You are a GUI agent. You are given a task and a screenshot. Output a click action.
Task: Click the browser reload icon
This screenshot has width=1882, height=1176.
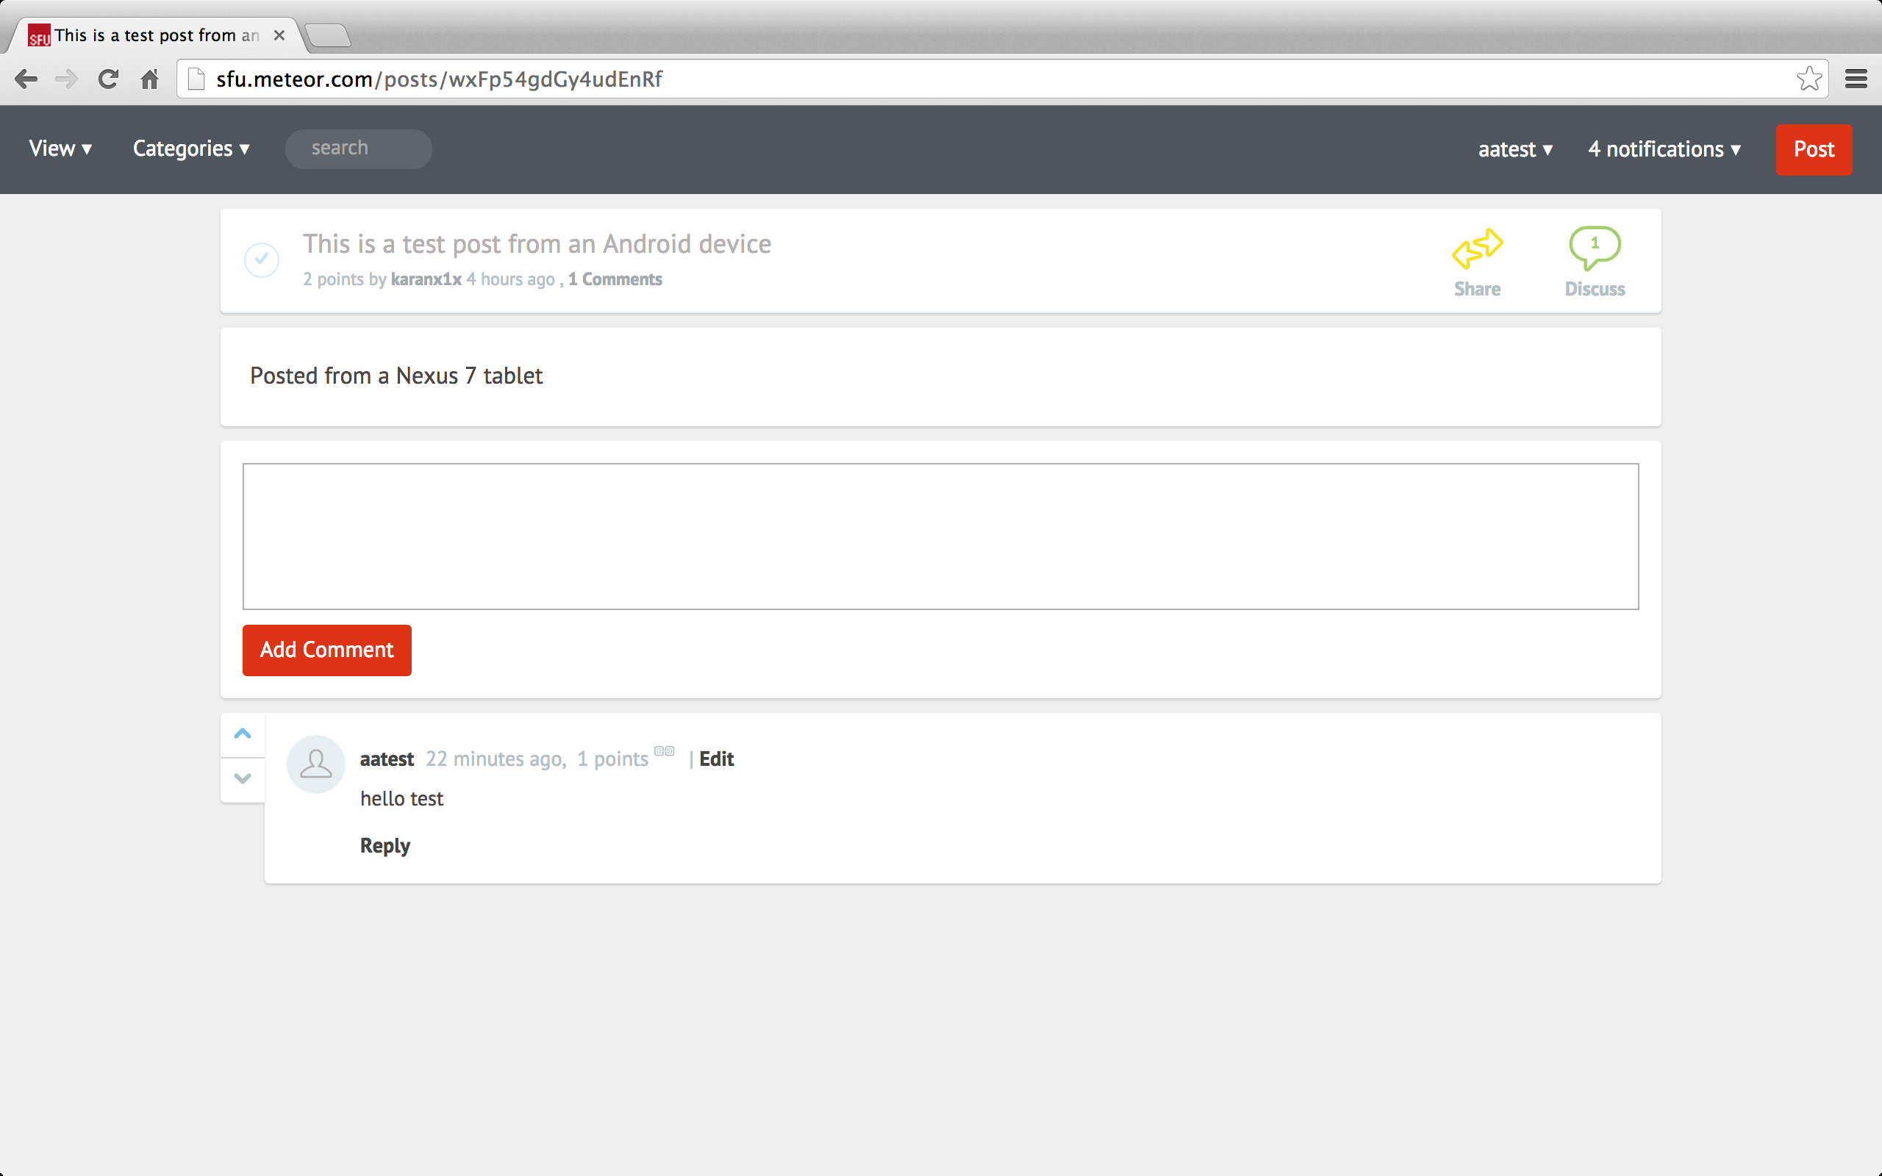coord(108,79)
